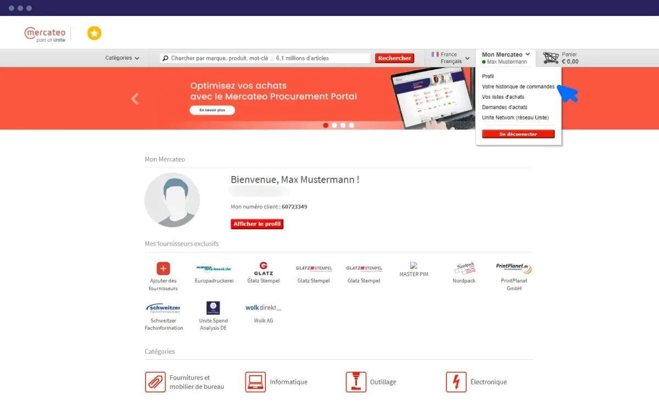The height and width of the screenshot is (402, 659).
Task: Click the Mes fournisseurs exclusifs heading
Action: [x=182, y=244]
